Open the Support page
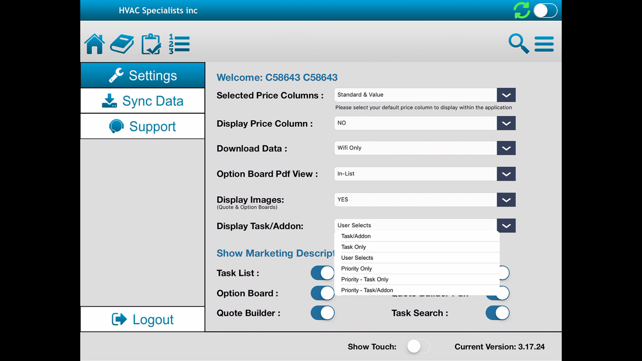This screenshot has width=642, height=361. (x=143, y=126)
